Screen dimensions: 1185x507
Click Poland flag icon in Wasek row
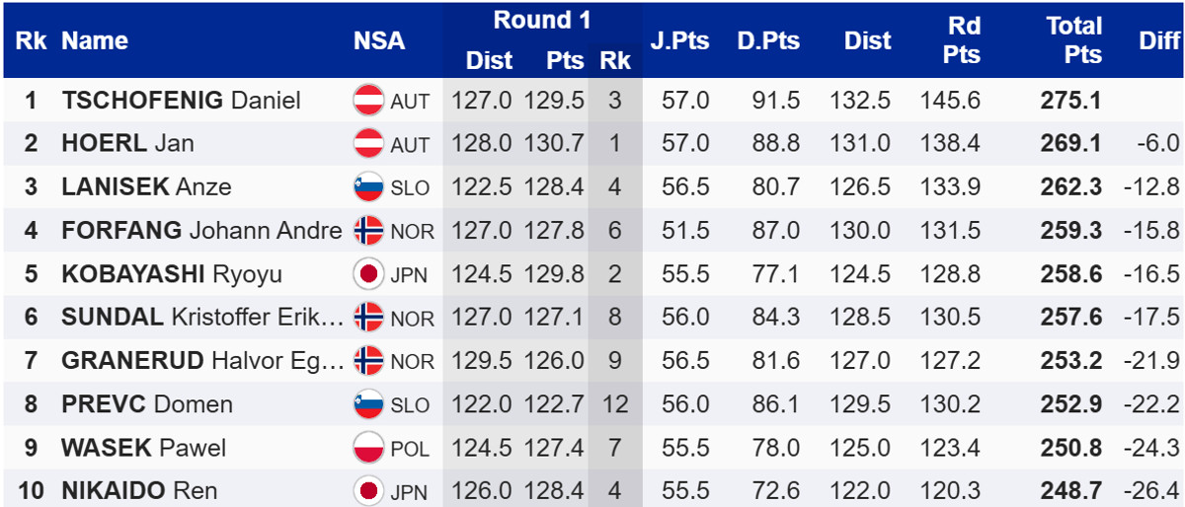(368, 448)
